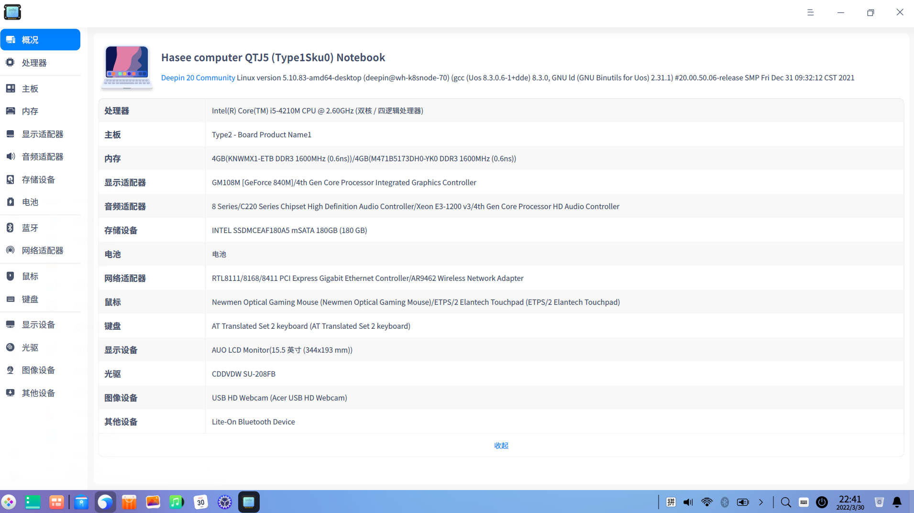Select the 主板 (Motherboard) sidebar icon
The image size is (914, 513).
tap(11, 89)
